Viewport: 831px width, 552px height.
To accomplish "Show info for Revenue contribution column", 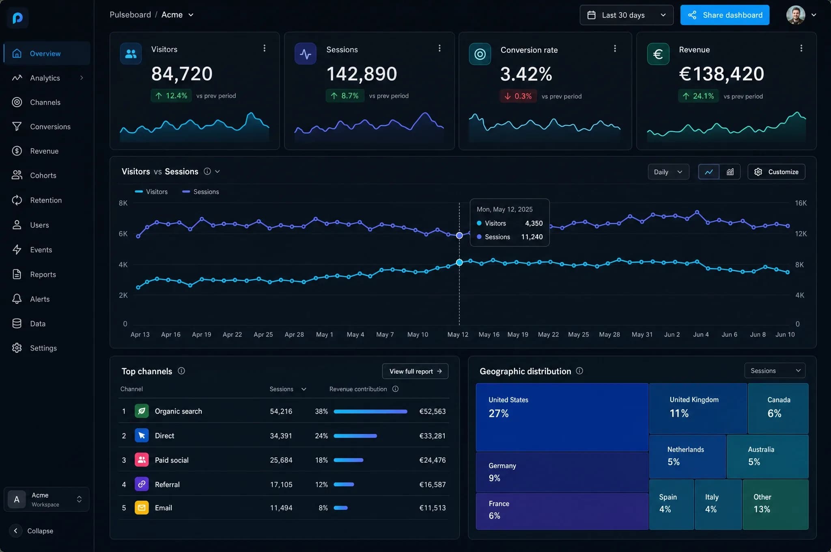I will click(x=395, y=389).
